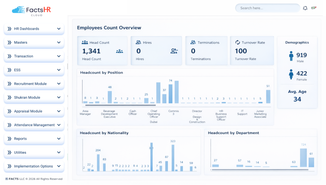326x185 pixels.
Task: Select the ESS sidebar item
Action: [34, 70]
